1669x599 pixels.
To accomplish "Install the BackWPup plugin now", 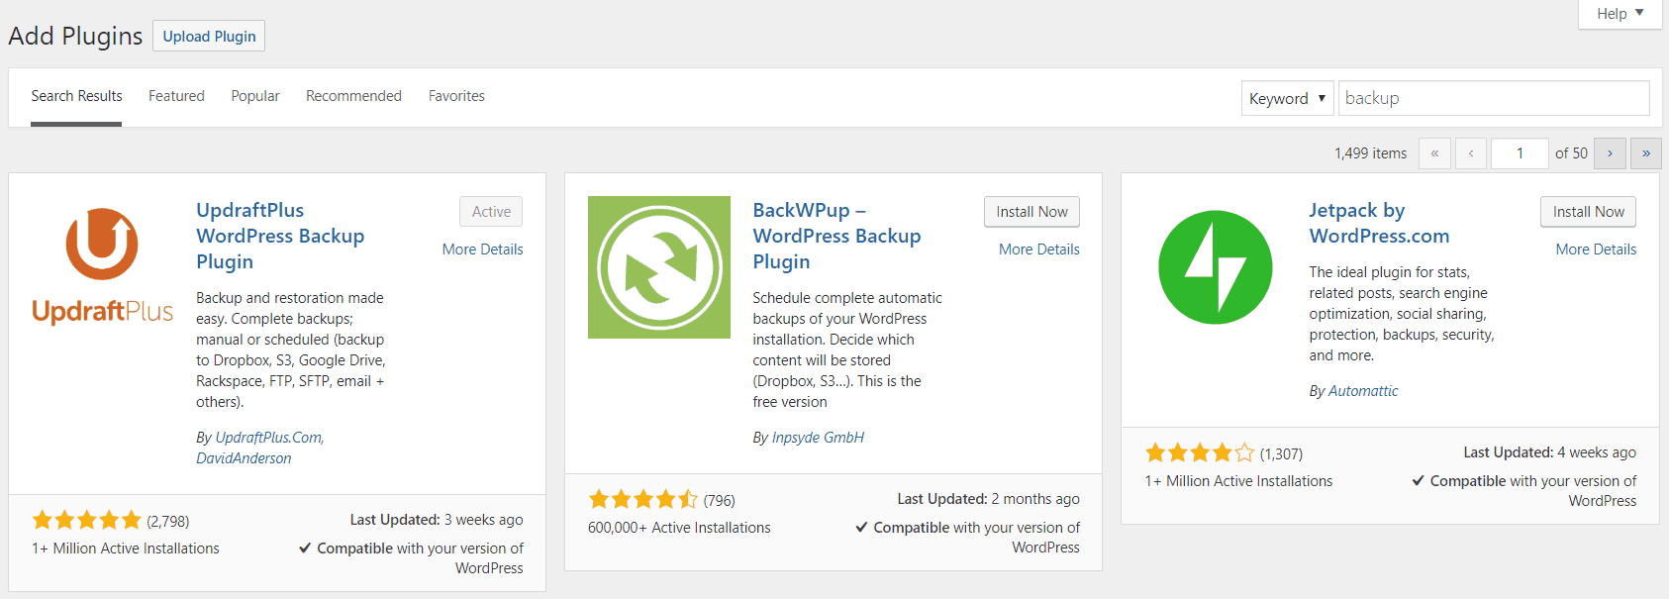I will tap(1031, 212).
